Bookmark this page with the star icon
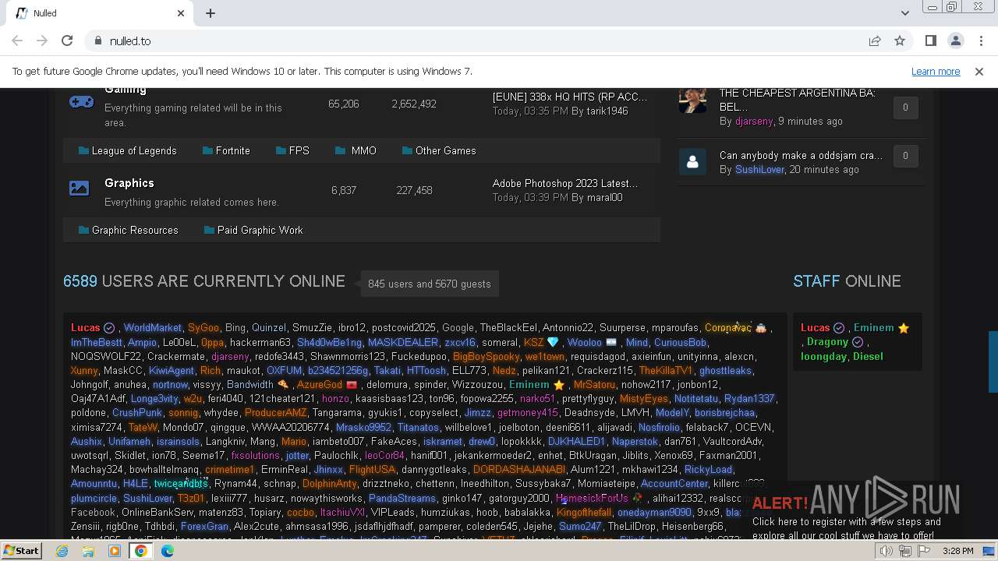 coord(900,41)
